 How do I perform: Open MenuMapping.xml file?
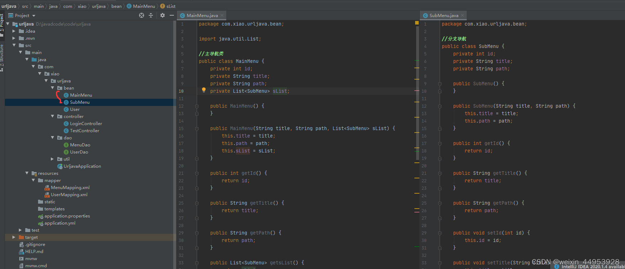[70, 187]
